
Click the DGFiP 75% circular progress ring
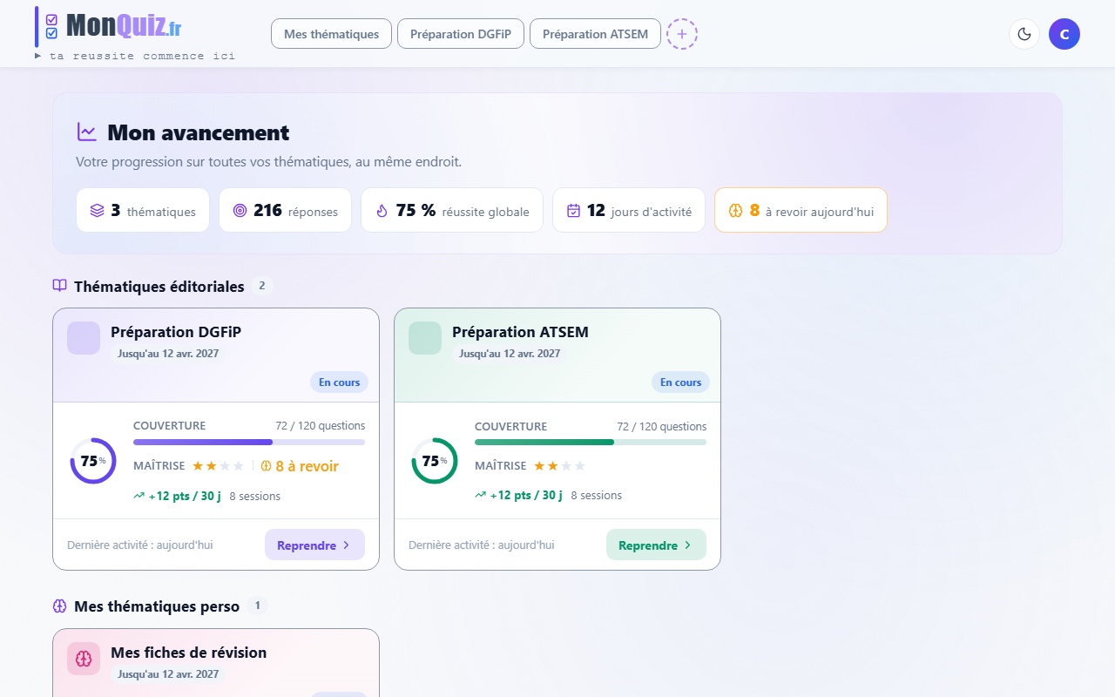click(x=93, y=461)
